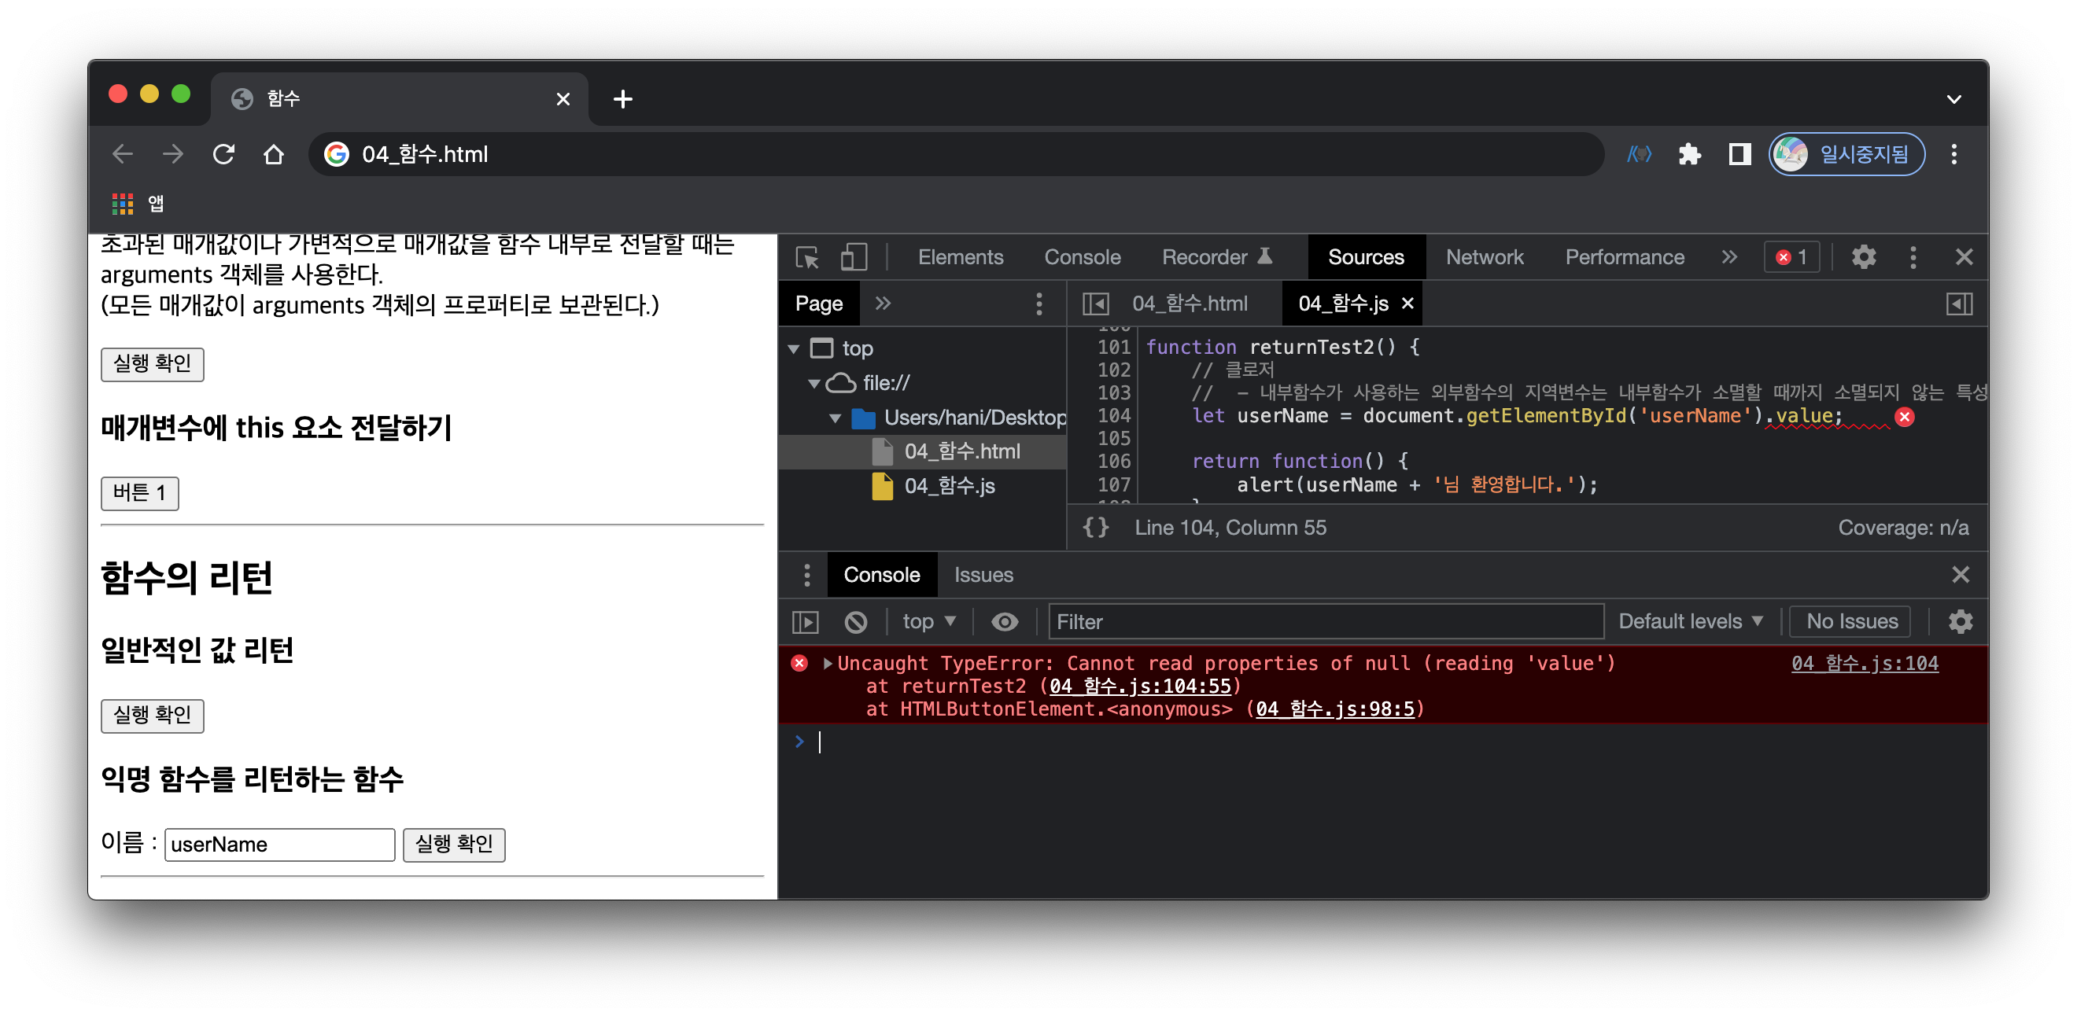Create a live expression eye icon

[x=1004, y=622]
